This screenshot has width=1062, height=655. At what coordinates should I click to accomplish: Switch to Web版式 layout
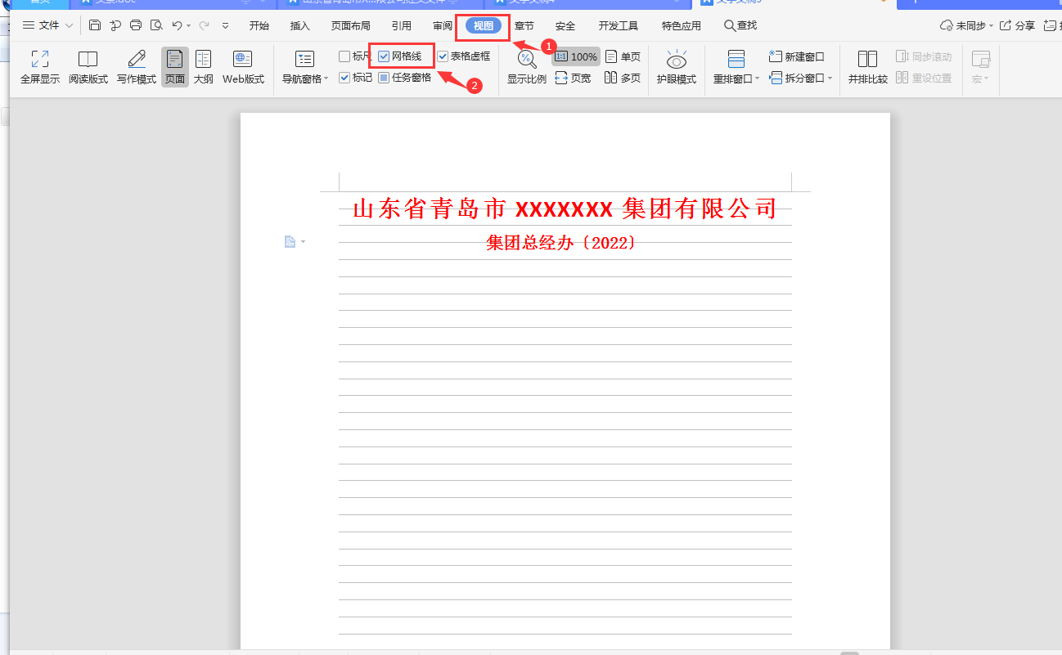(243, 67)
